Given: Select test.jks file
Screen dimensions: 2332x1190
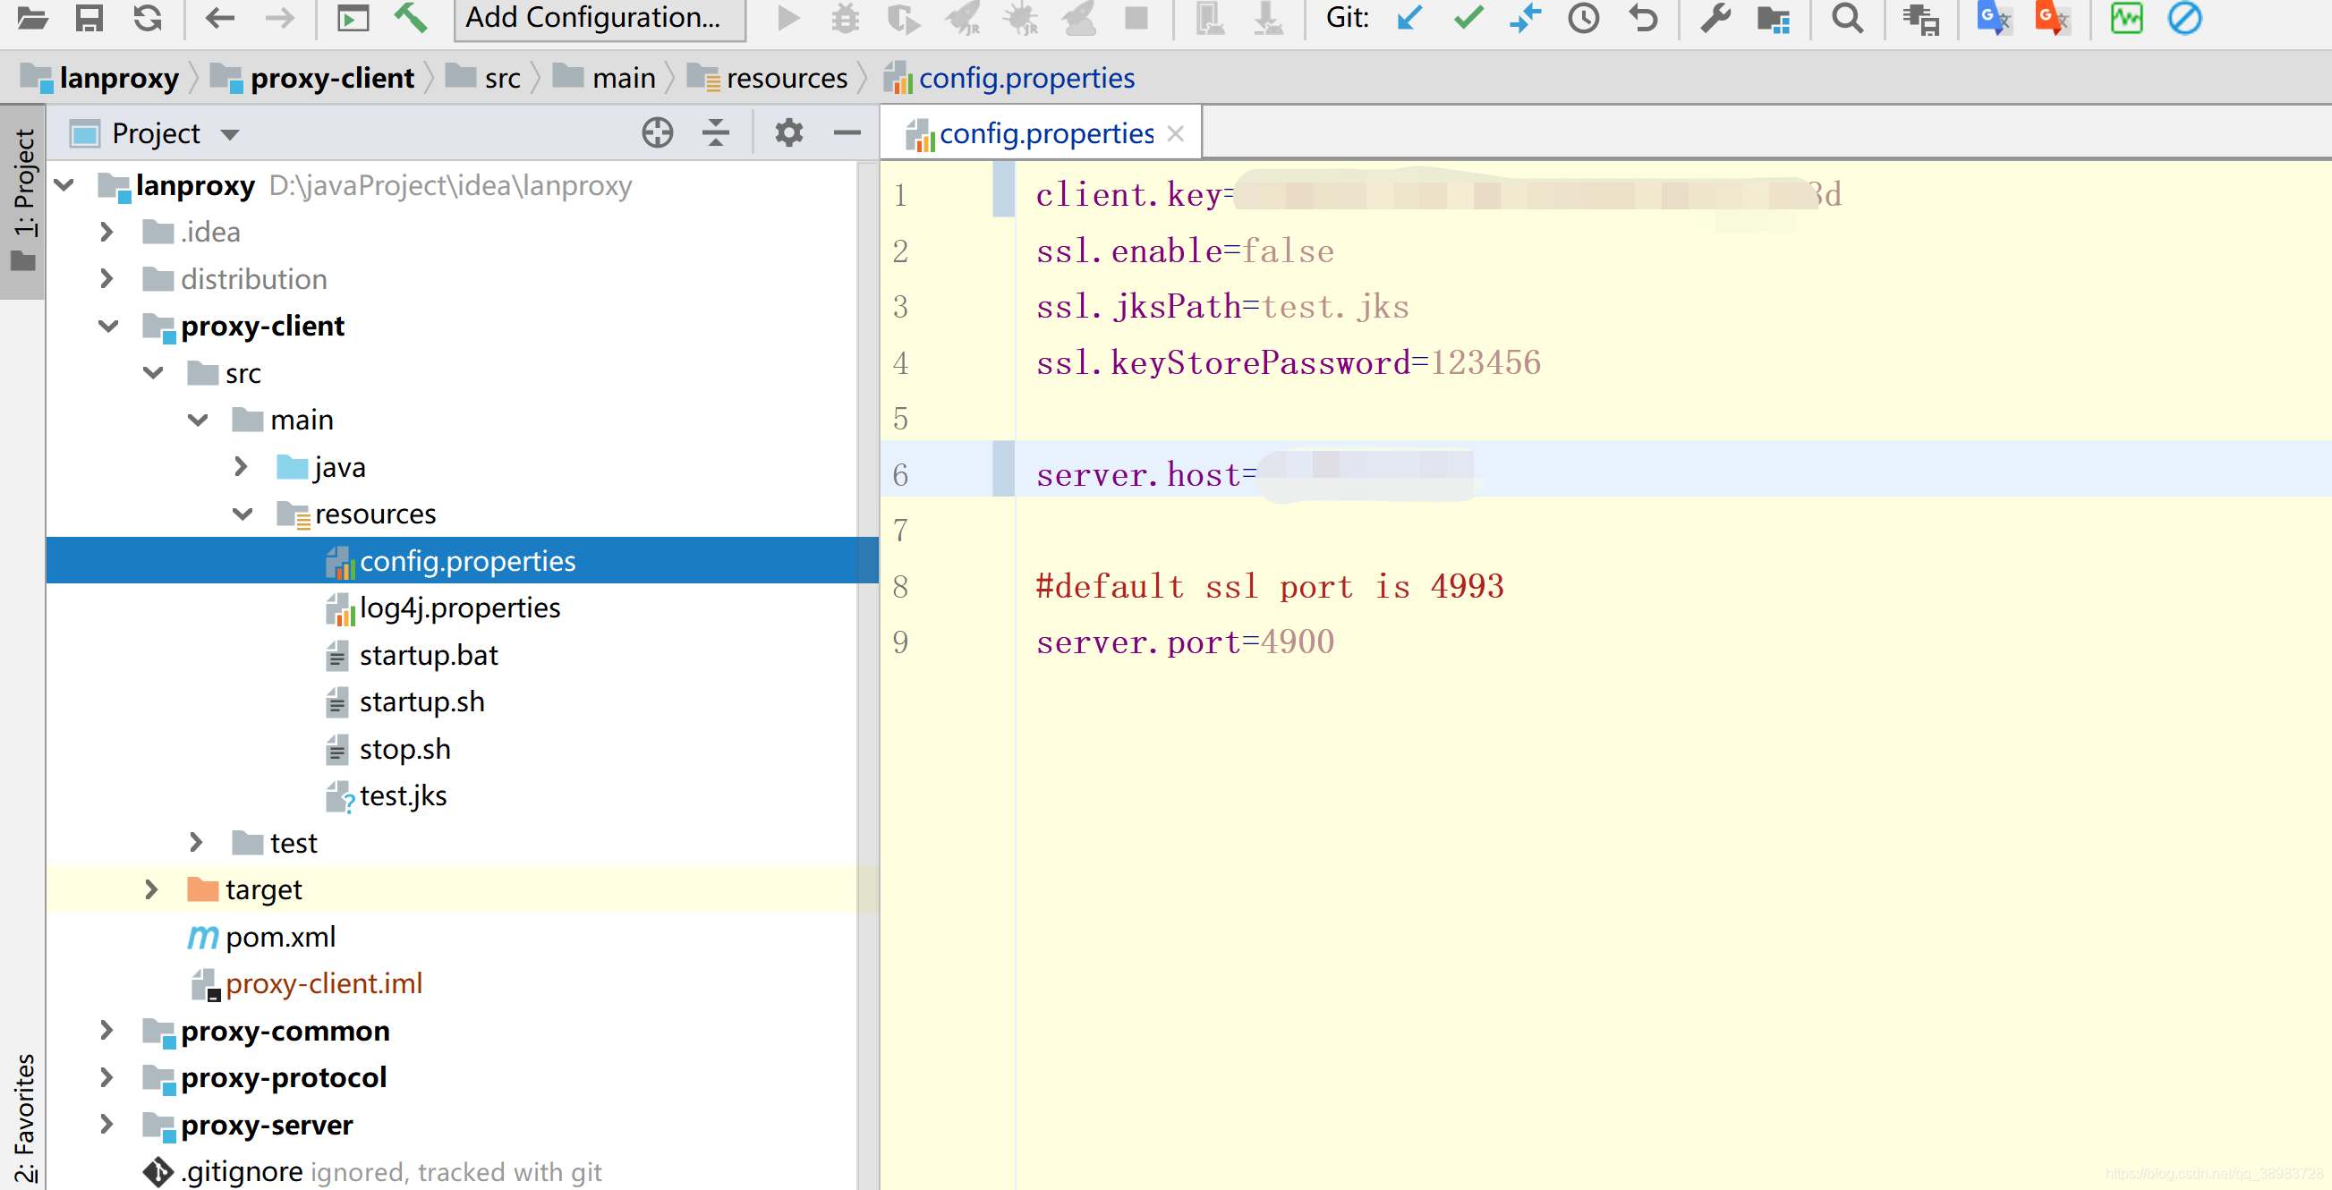Looking at the screenshot, I should (x=403, y=796).
